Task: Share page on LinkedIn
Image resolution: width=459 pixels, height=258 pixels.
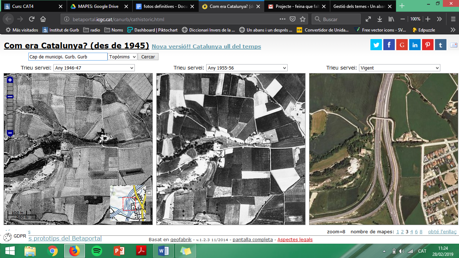Action: click(x=415, y=45)
